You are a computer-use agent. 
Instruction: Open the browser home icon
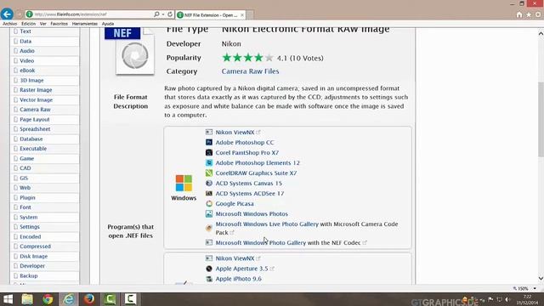tap(519, 14)
